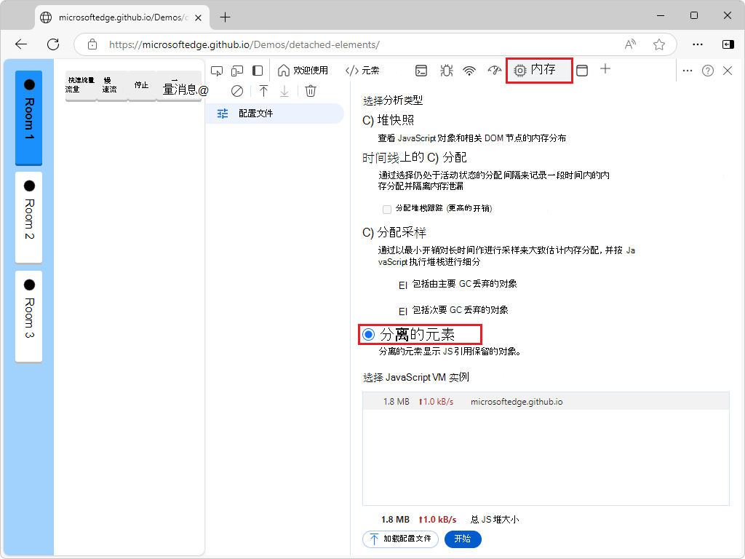Add page to favorites with the star icon

(659, 44)
